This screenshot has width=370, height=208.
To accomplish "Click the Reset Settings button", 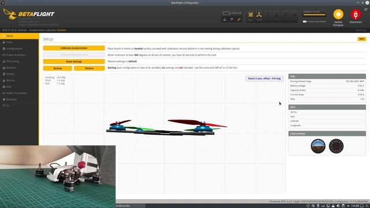I will point(74,62).
